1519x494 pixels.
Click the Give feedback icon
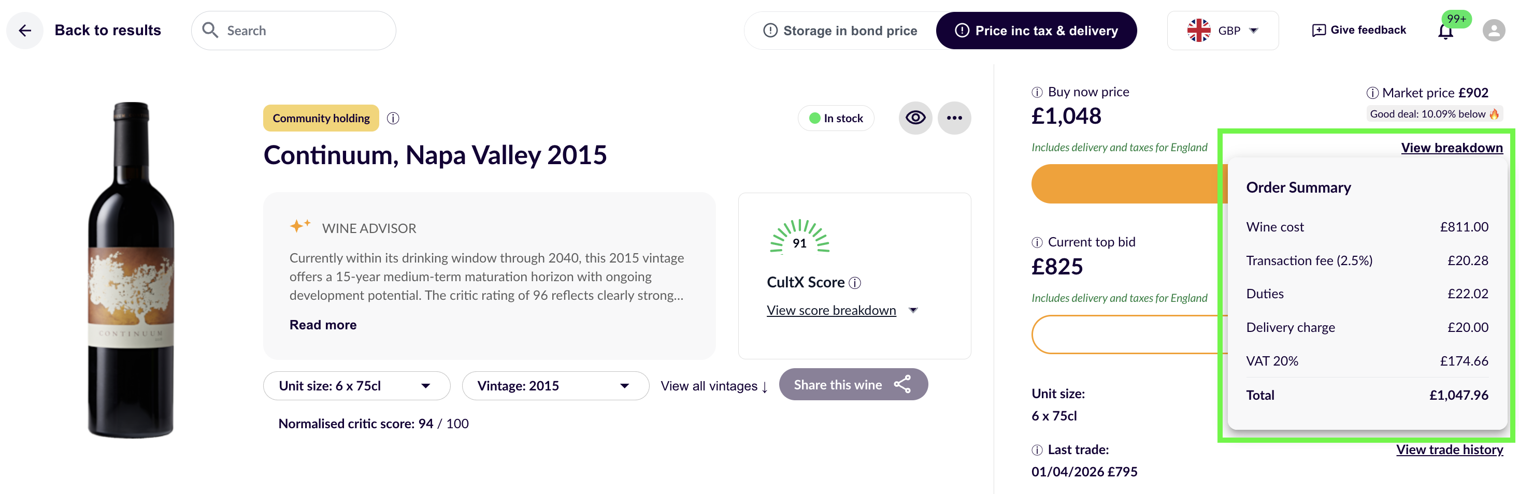coord(1319,30)
